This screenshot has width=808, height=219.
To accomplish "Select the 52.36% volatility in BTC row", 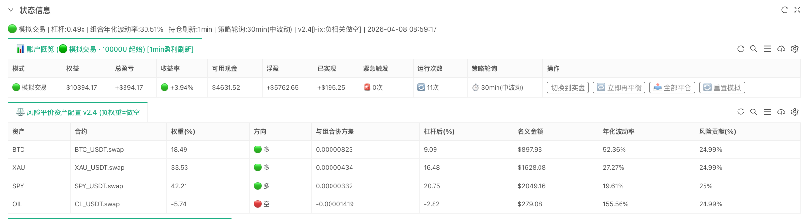I will coord(614,150).
